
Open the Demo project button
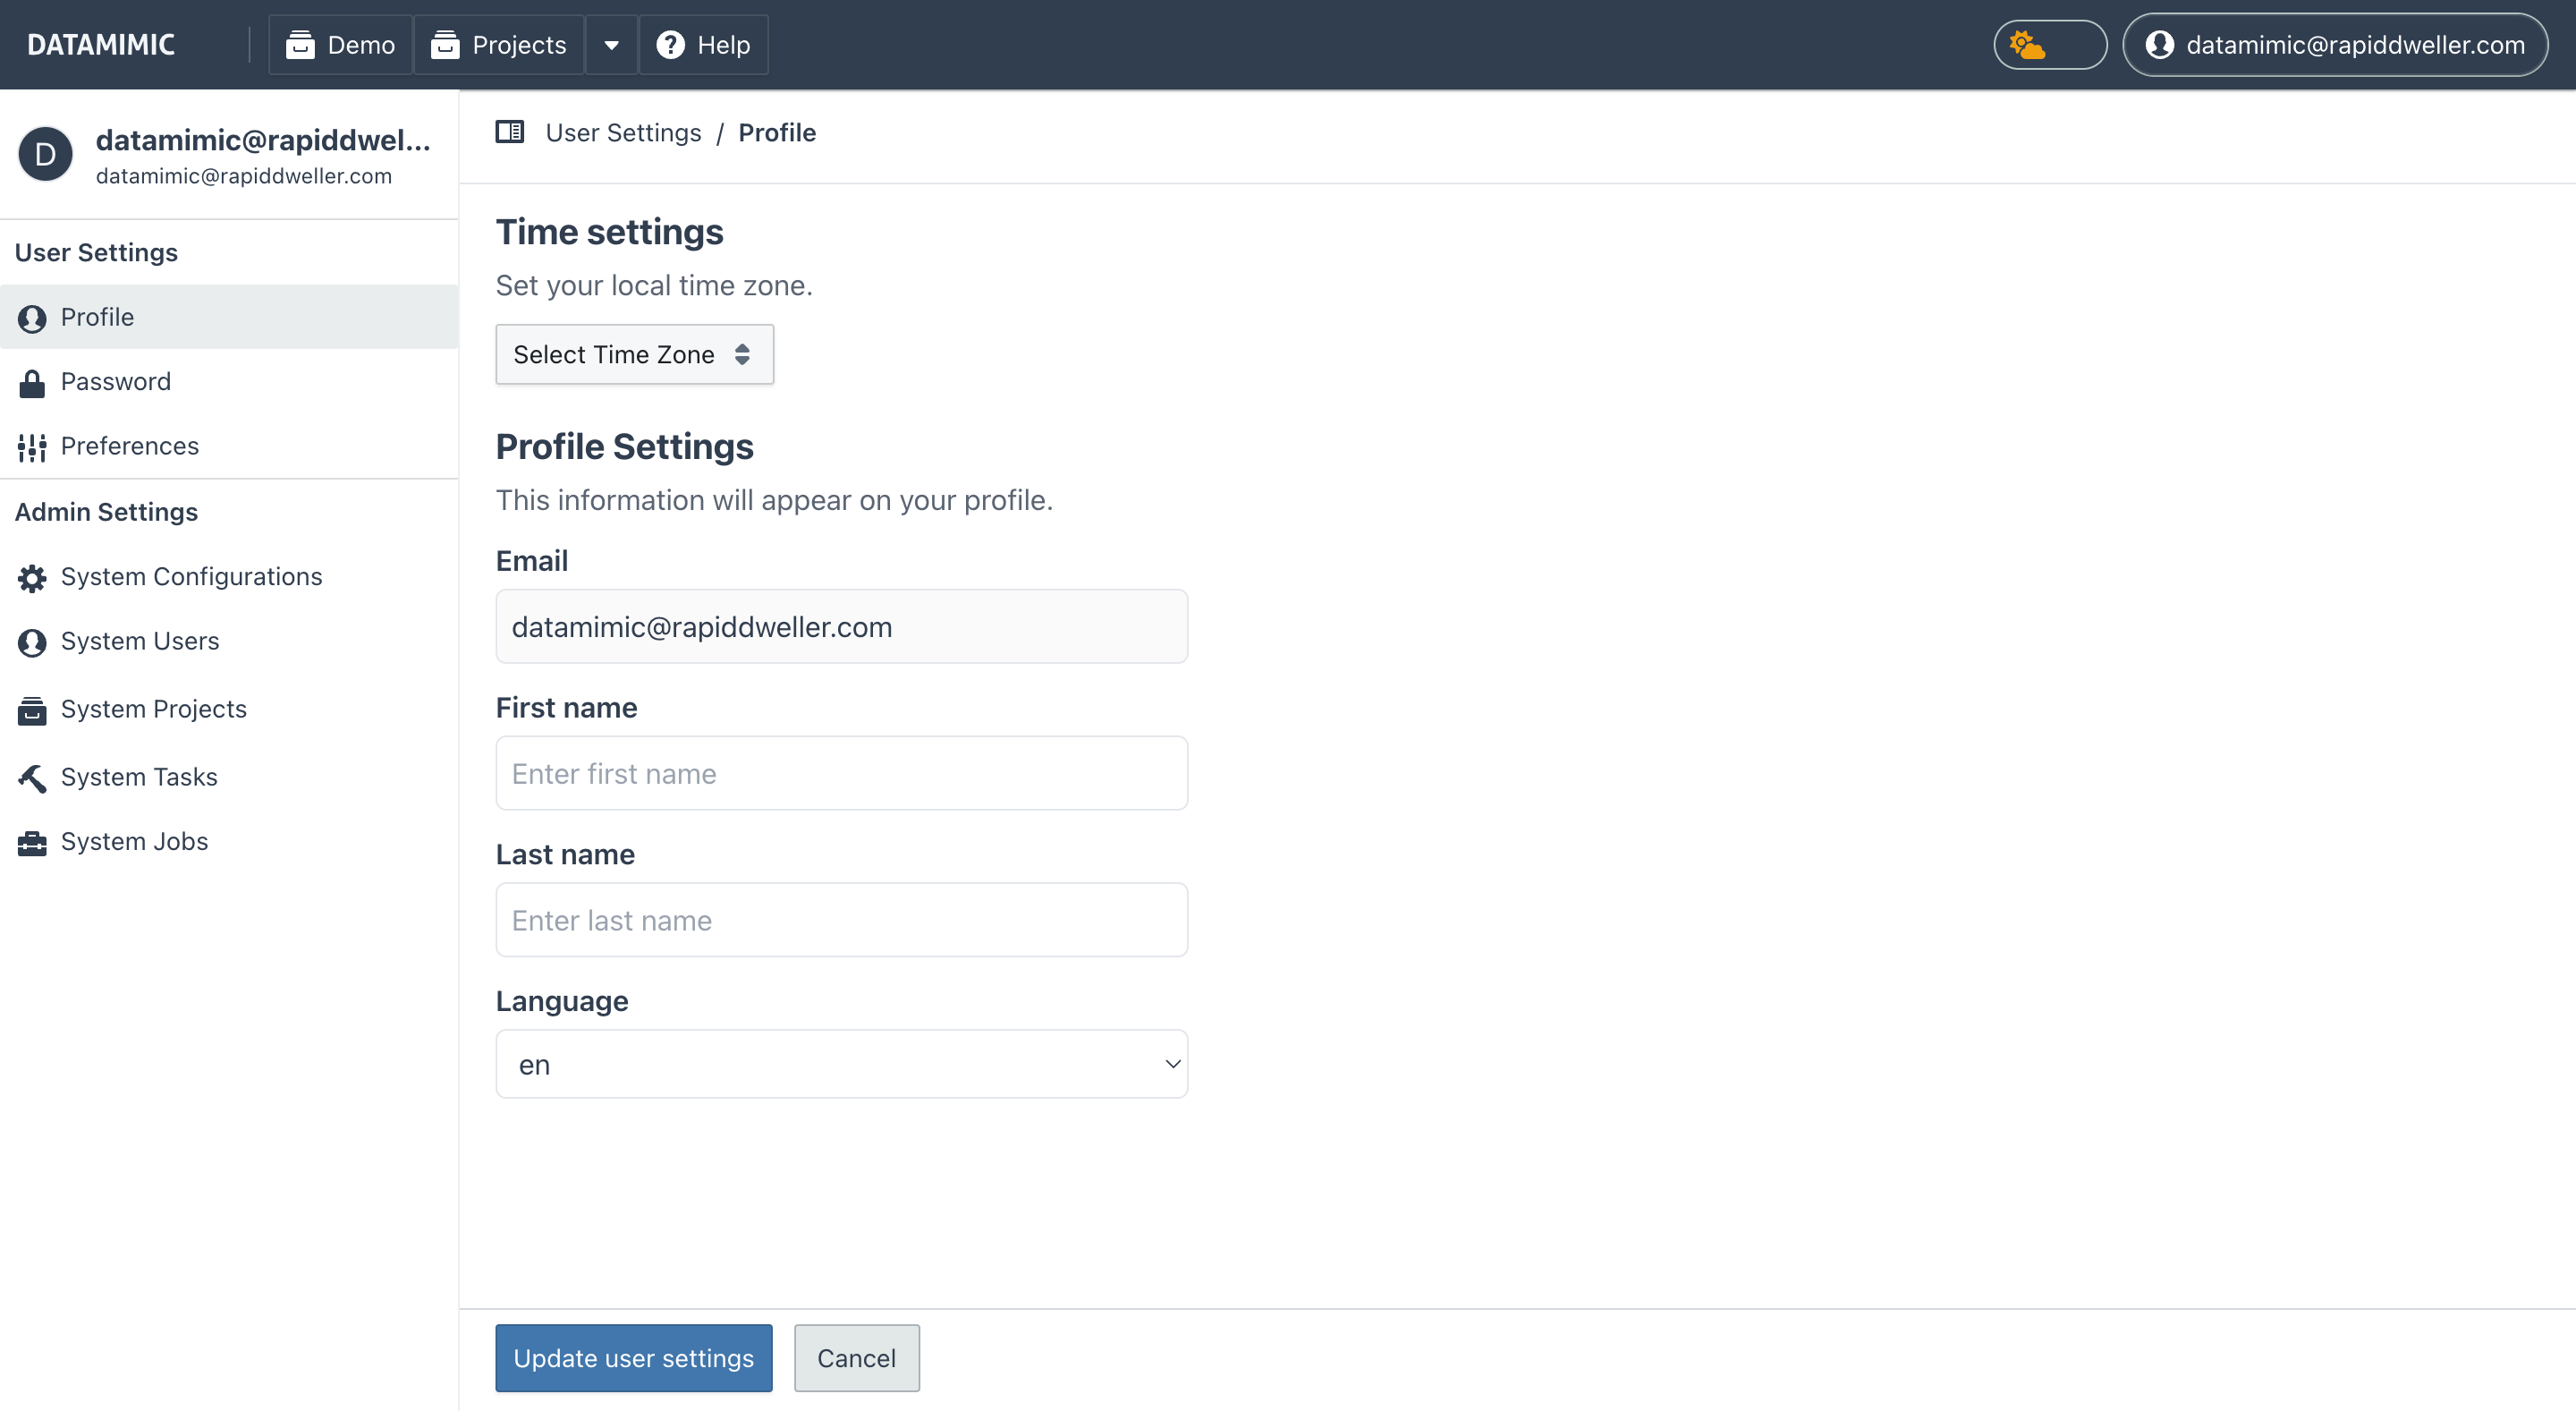tap(340, 45)
